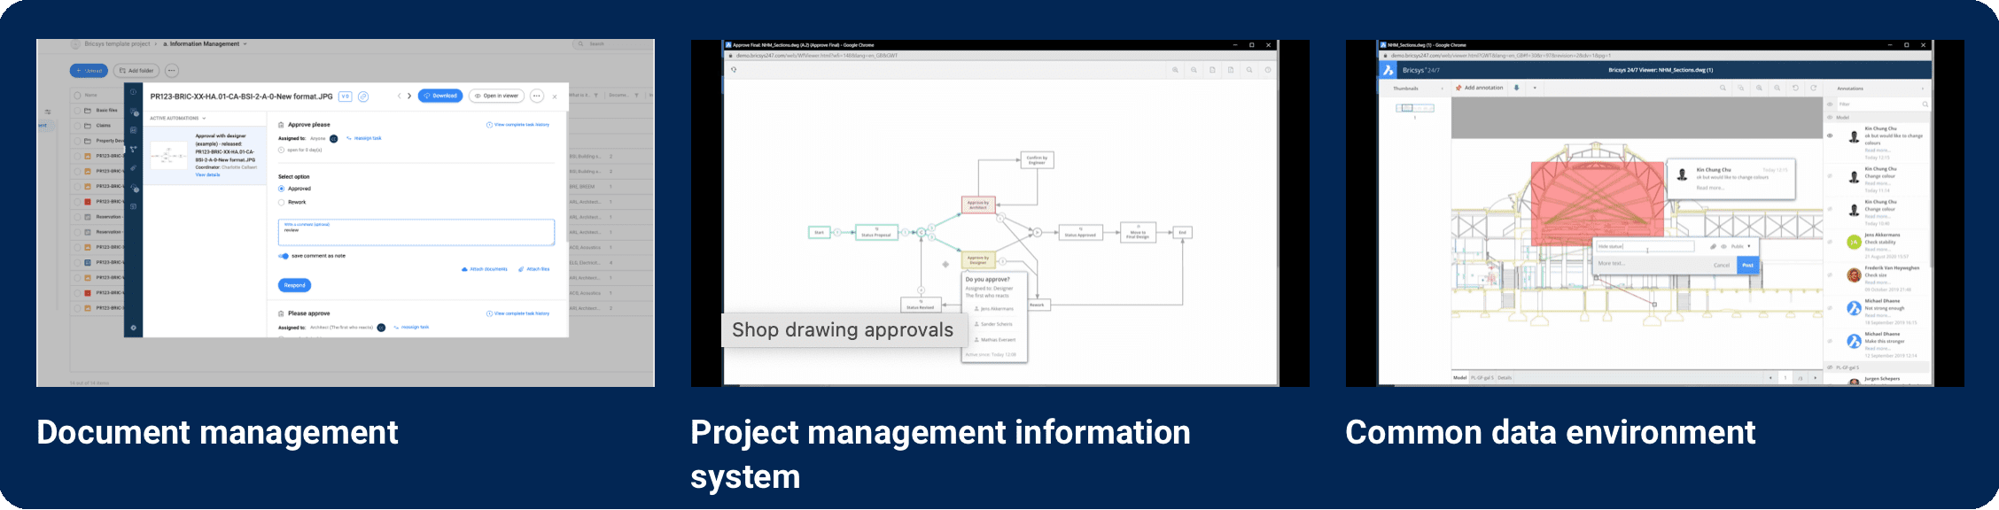Switch to the PL-GF-gal S tab
The image size is (1999, 510).
click(1482, 378)
